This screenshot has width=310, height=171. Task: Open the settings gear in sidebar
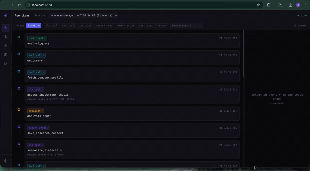[x=6, y=161]
